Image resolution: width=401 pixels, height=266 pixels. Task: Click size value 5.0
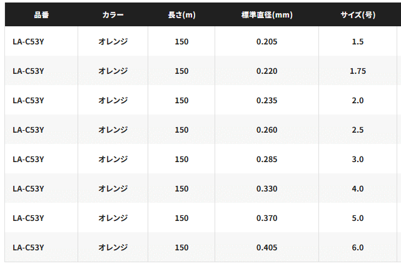point(358,218)
